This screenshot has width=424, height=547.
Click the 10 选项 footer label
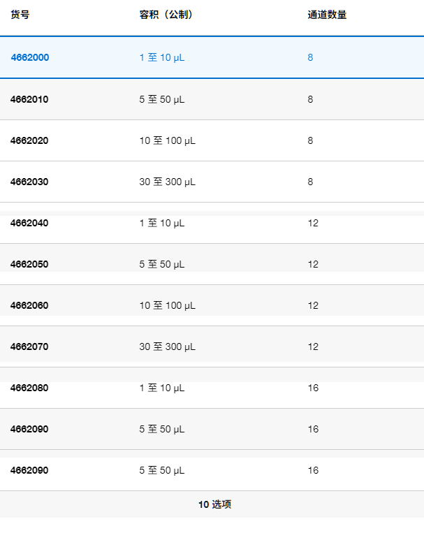(214, 504)
